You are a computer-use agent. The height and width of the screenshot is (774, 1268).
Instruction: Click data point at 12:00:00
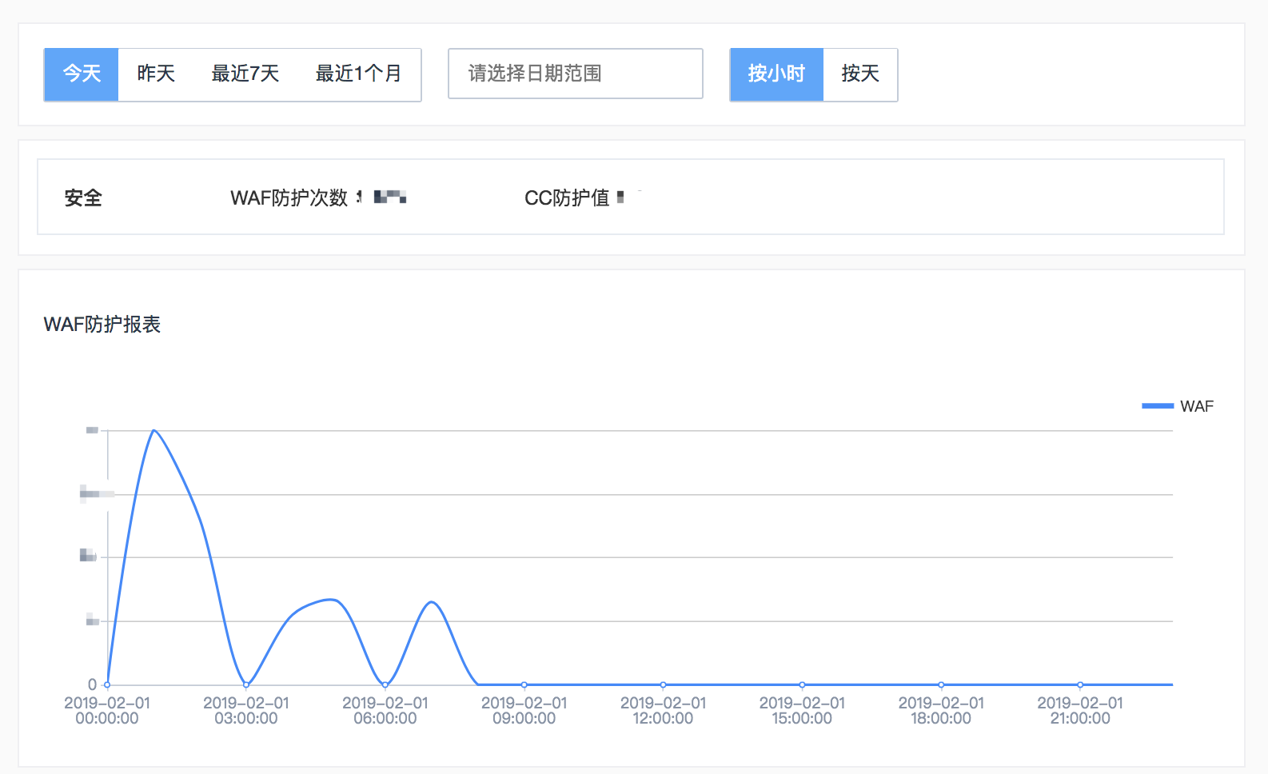point(664,684)
